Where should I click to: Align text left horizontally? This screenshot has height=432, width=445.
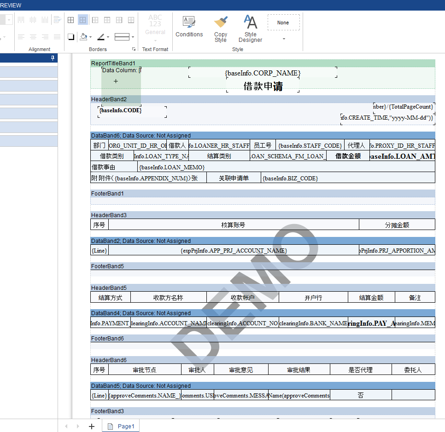pyautogui.click(x=21, y=37)
